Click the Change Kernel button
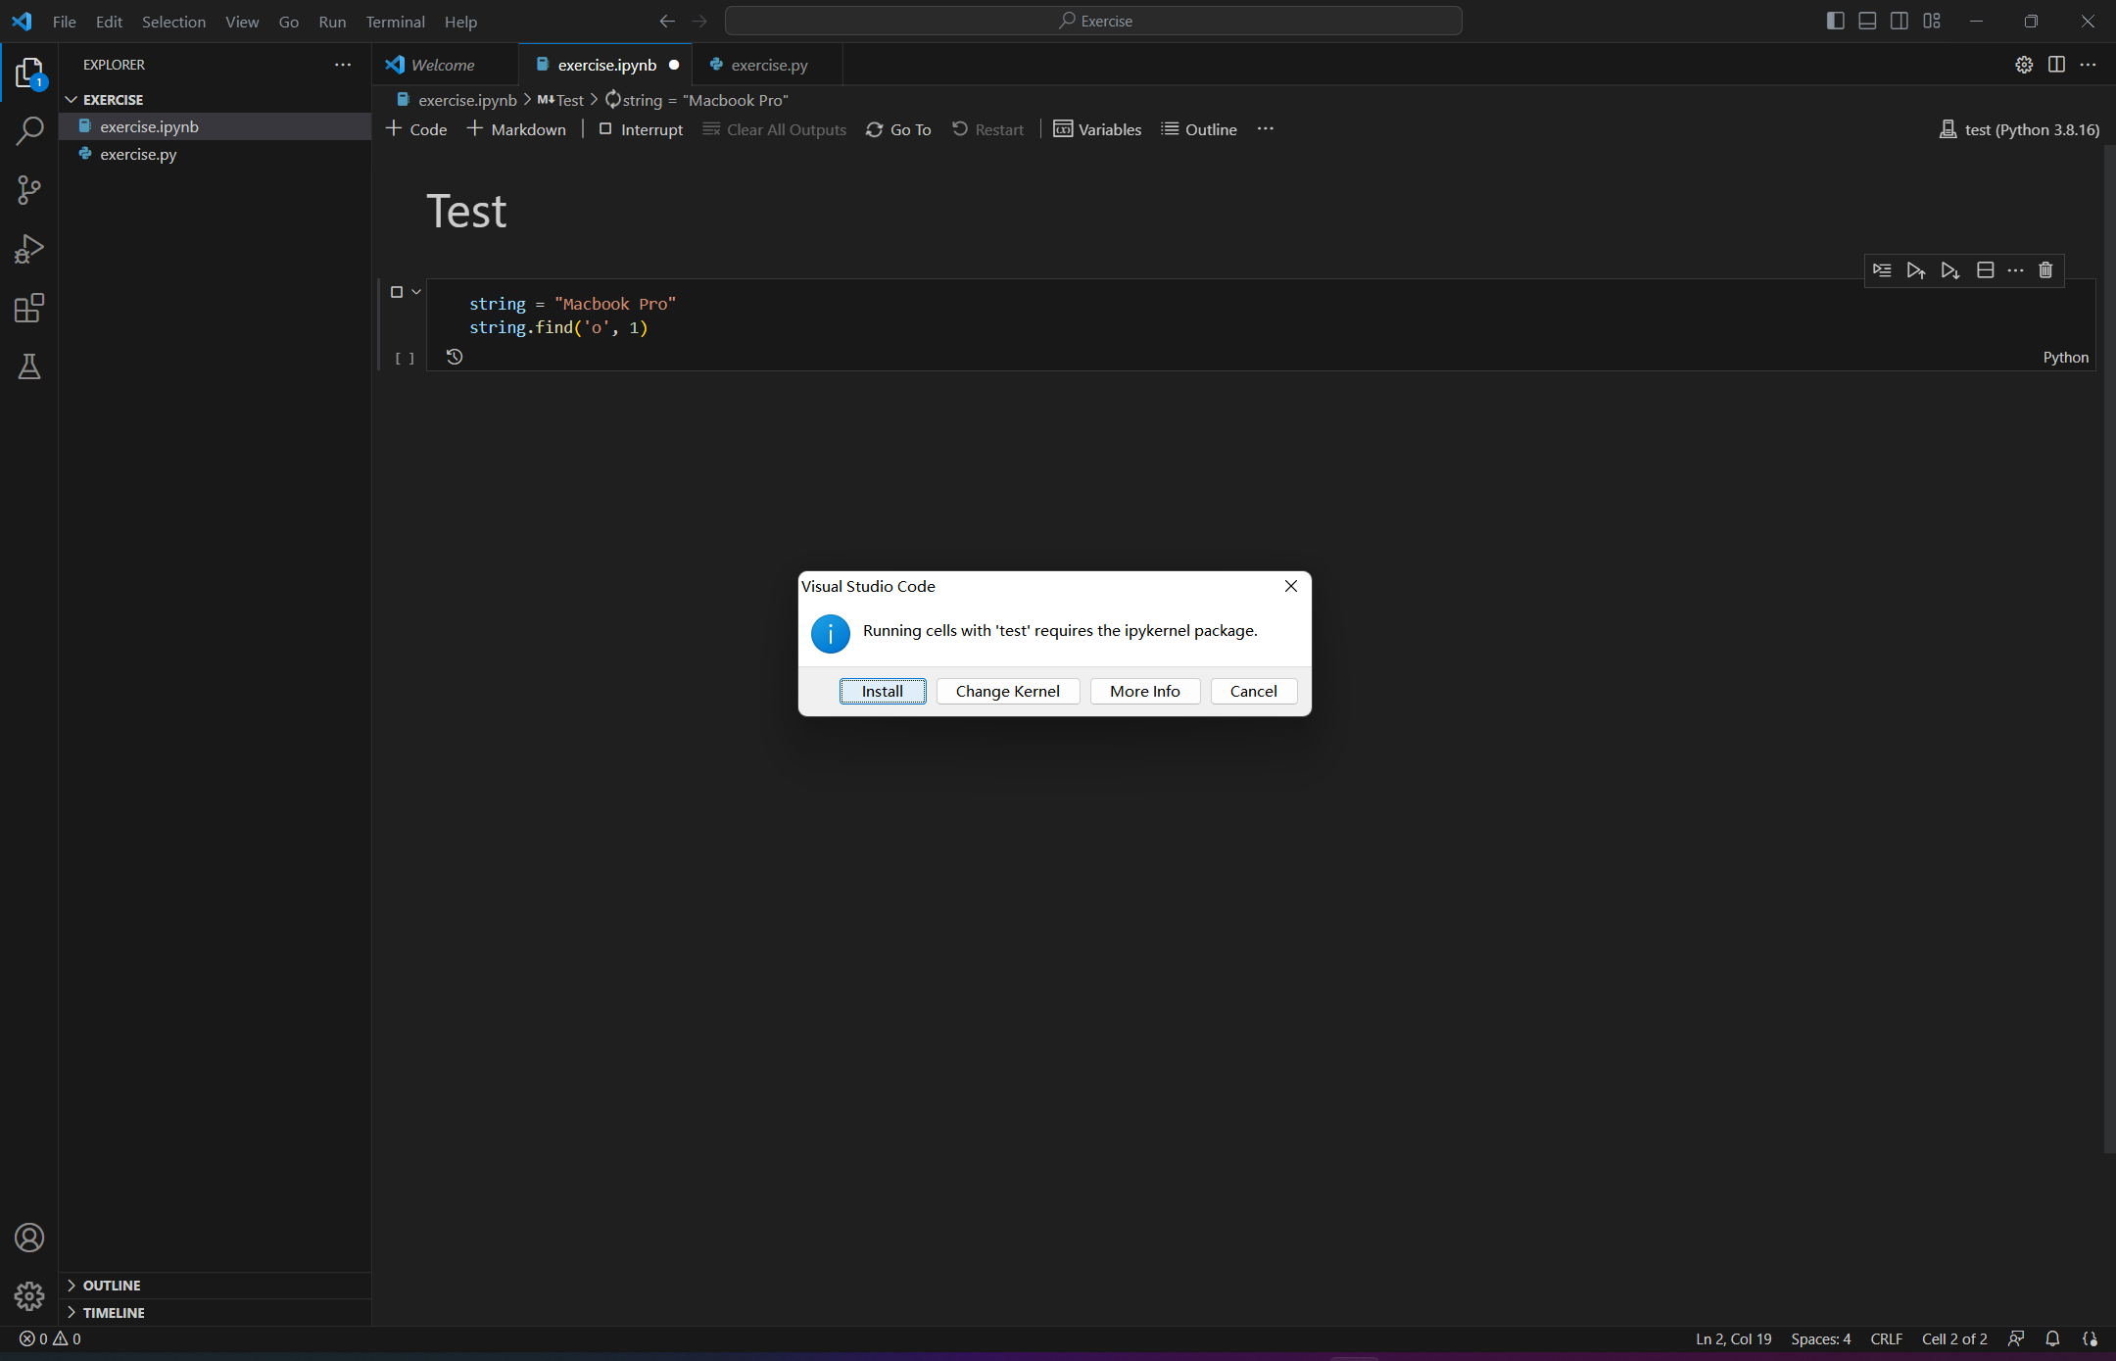This screenshot has height=1361, width=2116. [x=1007, y=691]
